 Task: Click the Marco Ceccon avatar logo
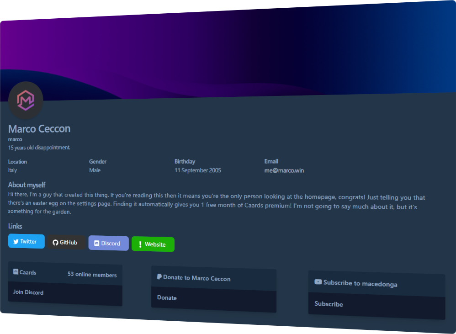pyautogui.click(x=26, y=100)
